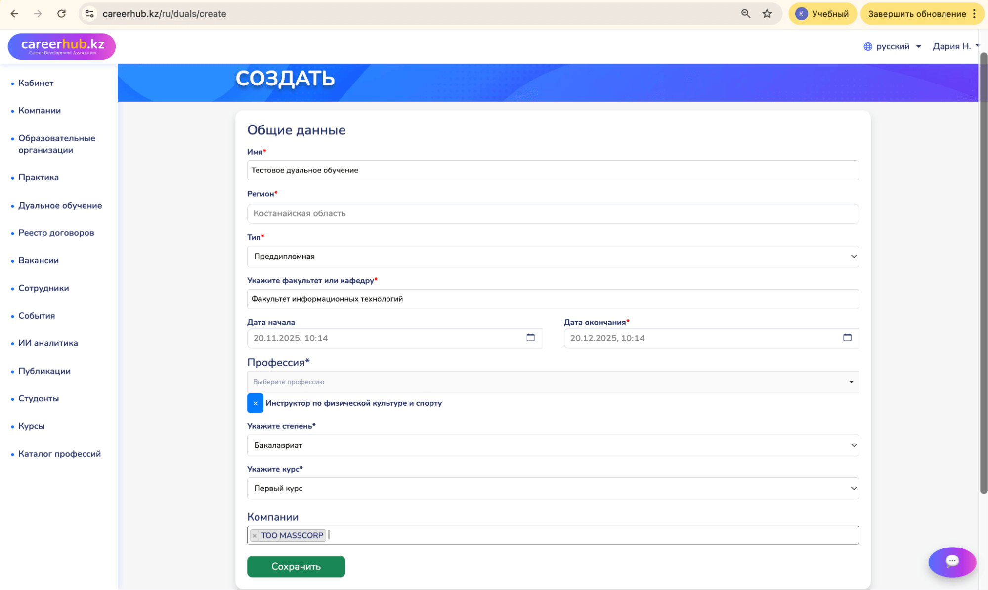
Task: Open the site information icon in the address bar
Action: click(x=89, y=14)
